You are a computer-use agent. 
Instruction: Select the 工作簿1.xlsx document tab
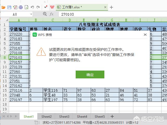pyautogui.click(x=82, y=7)
